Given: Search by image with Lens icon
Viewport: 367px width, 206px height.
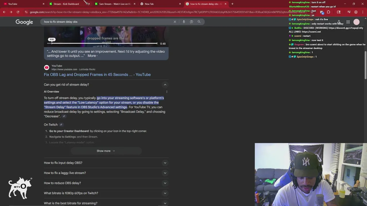Looking at the screenshot, I should coord(192,22).
